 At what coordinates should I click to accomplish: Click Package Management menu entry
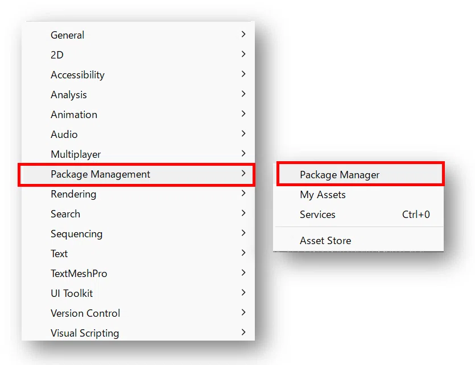click(x=138, y=174)
